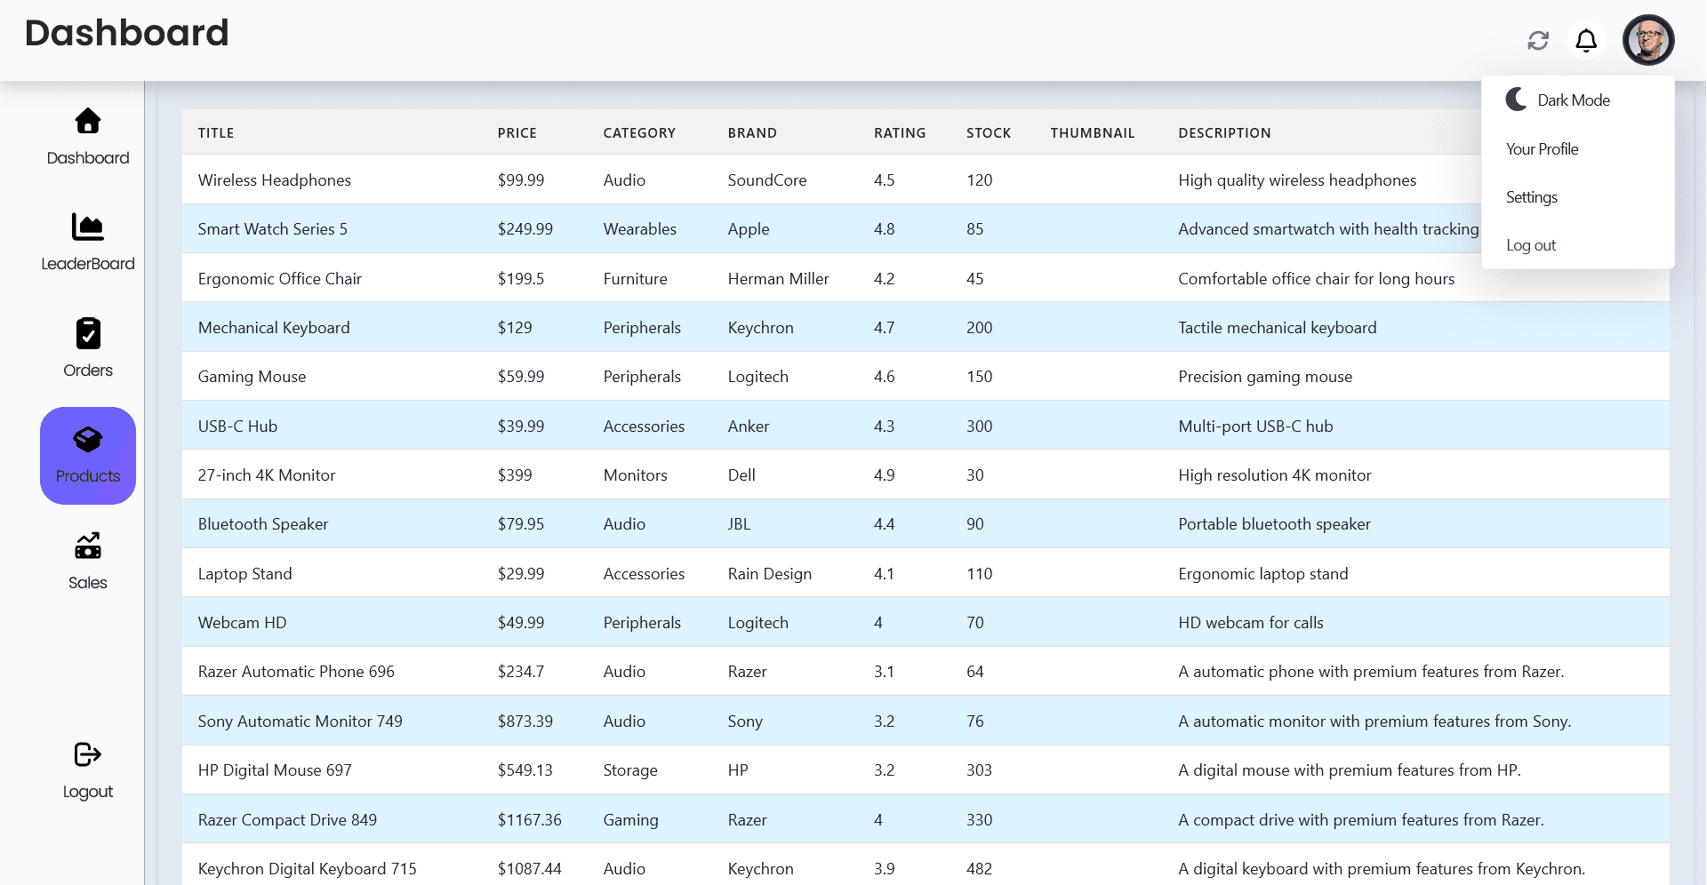1707x885 pixels.
Task: Open LeaderBoard from the sidebar icon
Action: coord(87,227)
